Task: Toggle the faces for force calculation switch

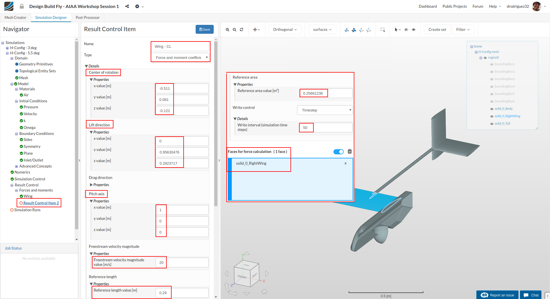Action: pos(339,152)
